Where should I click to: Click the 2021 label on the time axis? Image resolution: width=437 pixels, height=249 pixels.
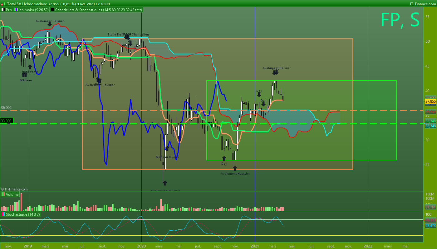pos(255,246)
